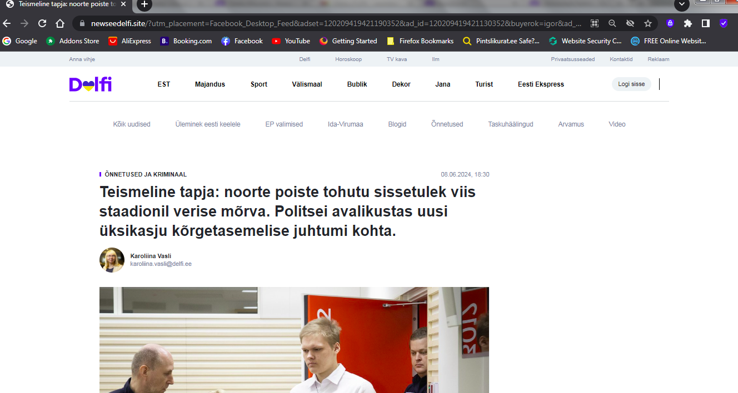Open the Extensions puzzle icon

point(688,23)
